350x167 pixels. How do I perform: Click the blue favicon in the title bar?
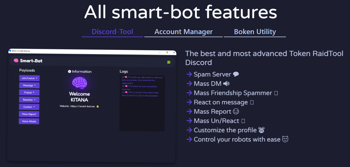pos(10,51)
